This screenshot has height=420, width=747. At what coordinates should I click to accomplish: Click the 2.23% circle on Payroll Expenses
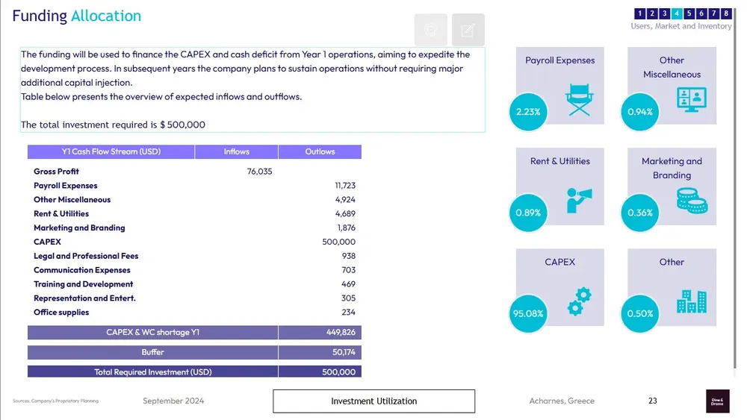pyautogui.click(x=529, y=112)
